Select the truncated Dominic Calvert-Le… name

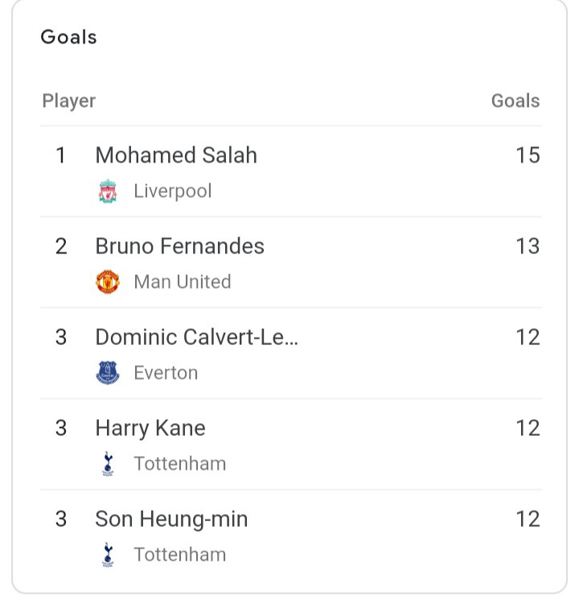point(197,337)
